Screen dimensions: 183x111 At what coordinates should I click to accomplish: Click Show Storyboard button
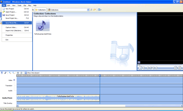[x=32, y=73]
